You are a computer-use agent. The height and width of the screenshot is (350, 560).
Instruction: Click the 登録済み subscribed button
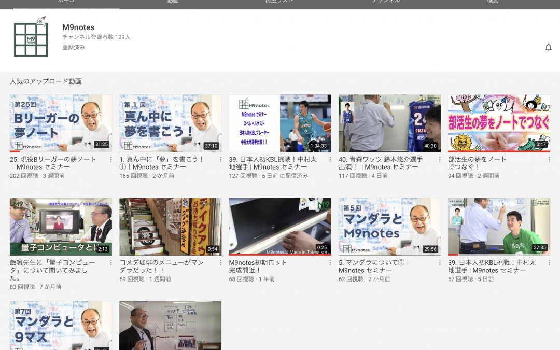tap(74, 47)
